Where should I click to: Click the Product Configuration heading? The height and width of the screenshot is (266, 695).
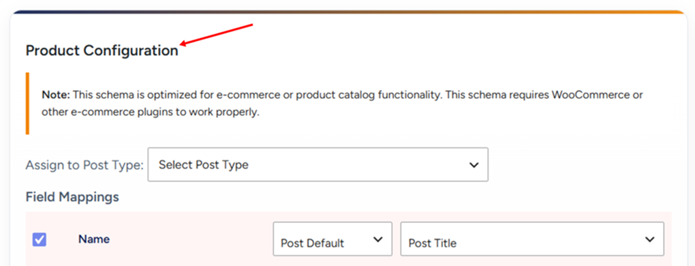click(x=102, y=51)
